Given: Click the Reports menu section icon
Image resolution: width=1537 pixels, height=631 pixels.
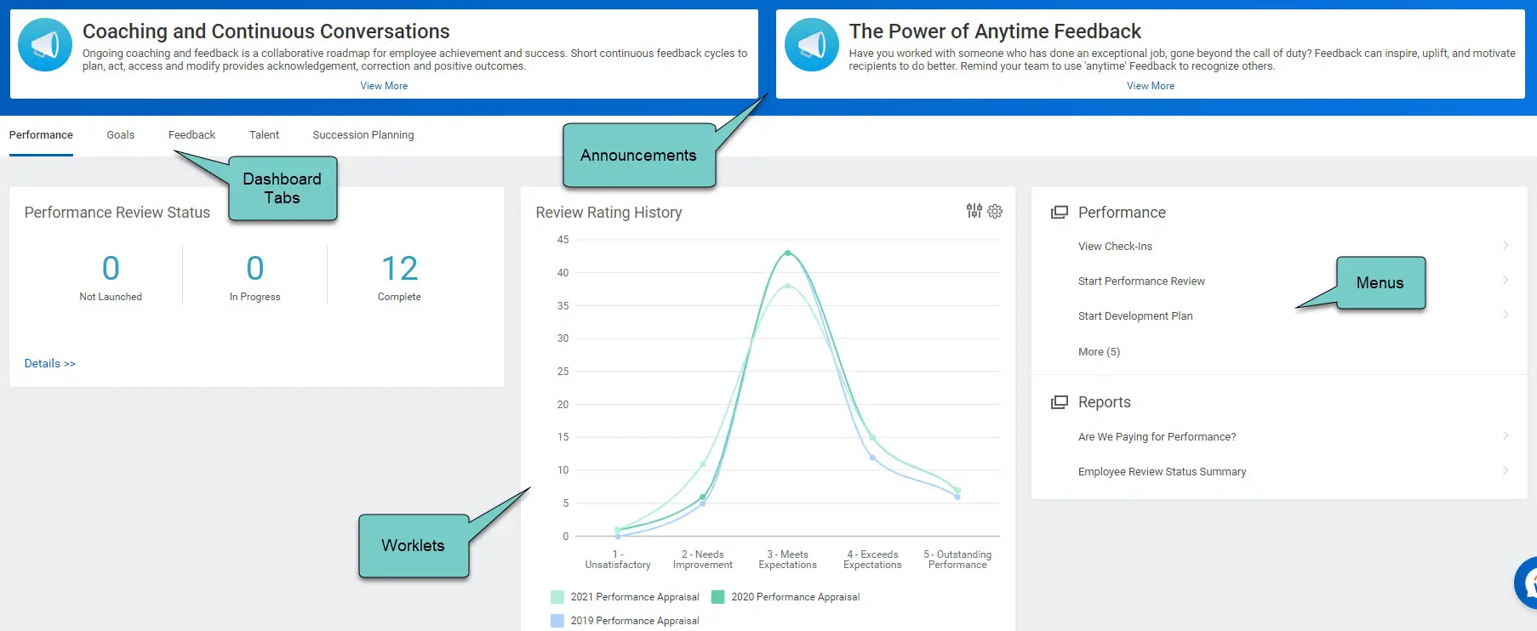Looking at the screenshot, I should coord(1059,402).
